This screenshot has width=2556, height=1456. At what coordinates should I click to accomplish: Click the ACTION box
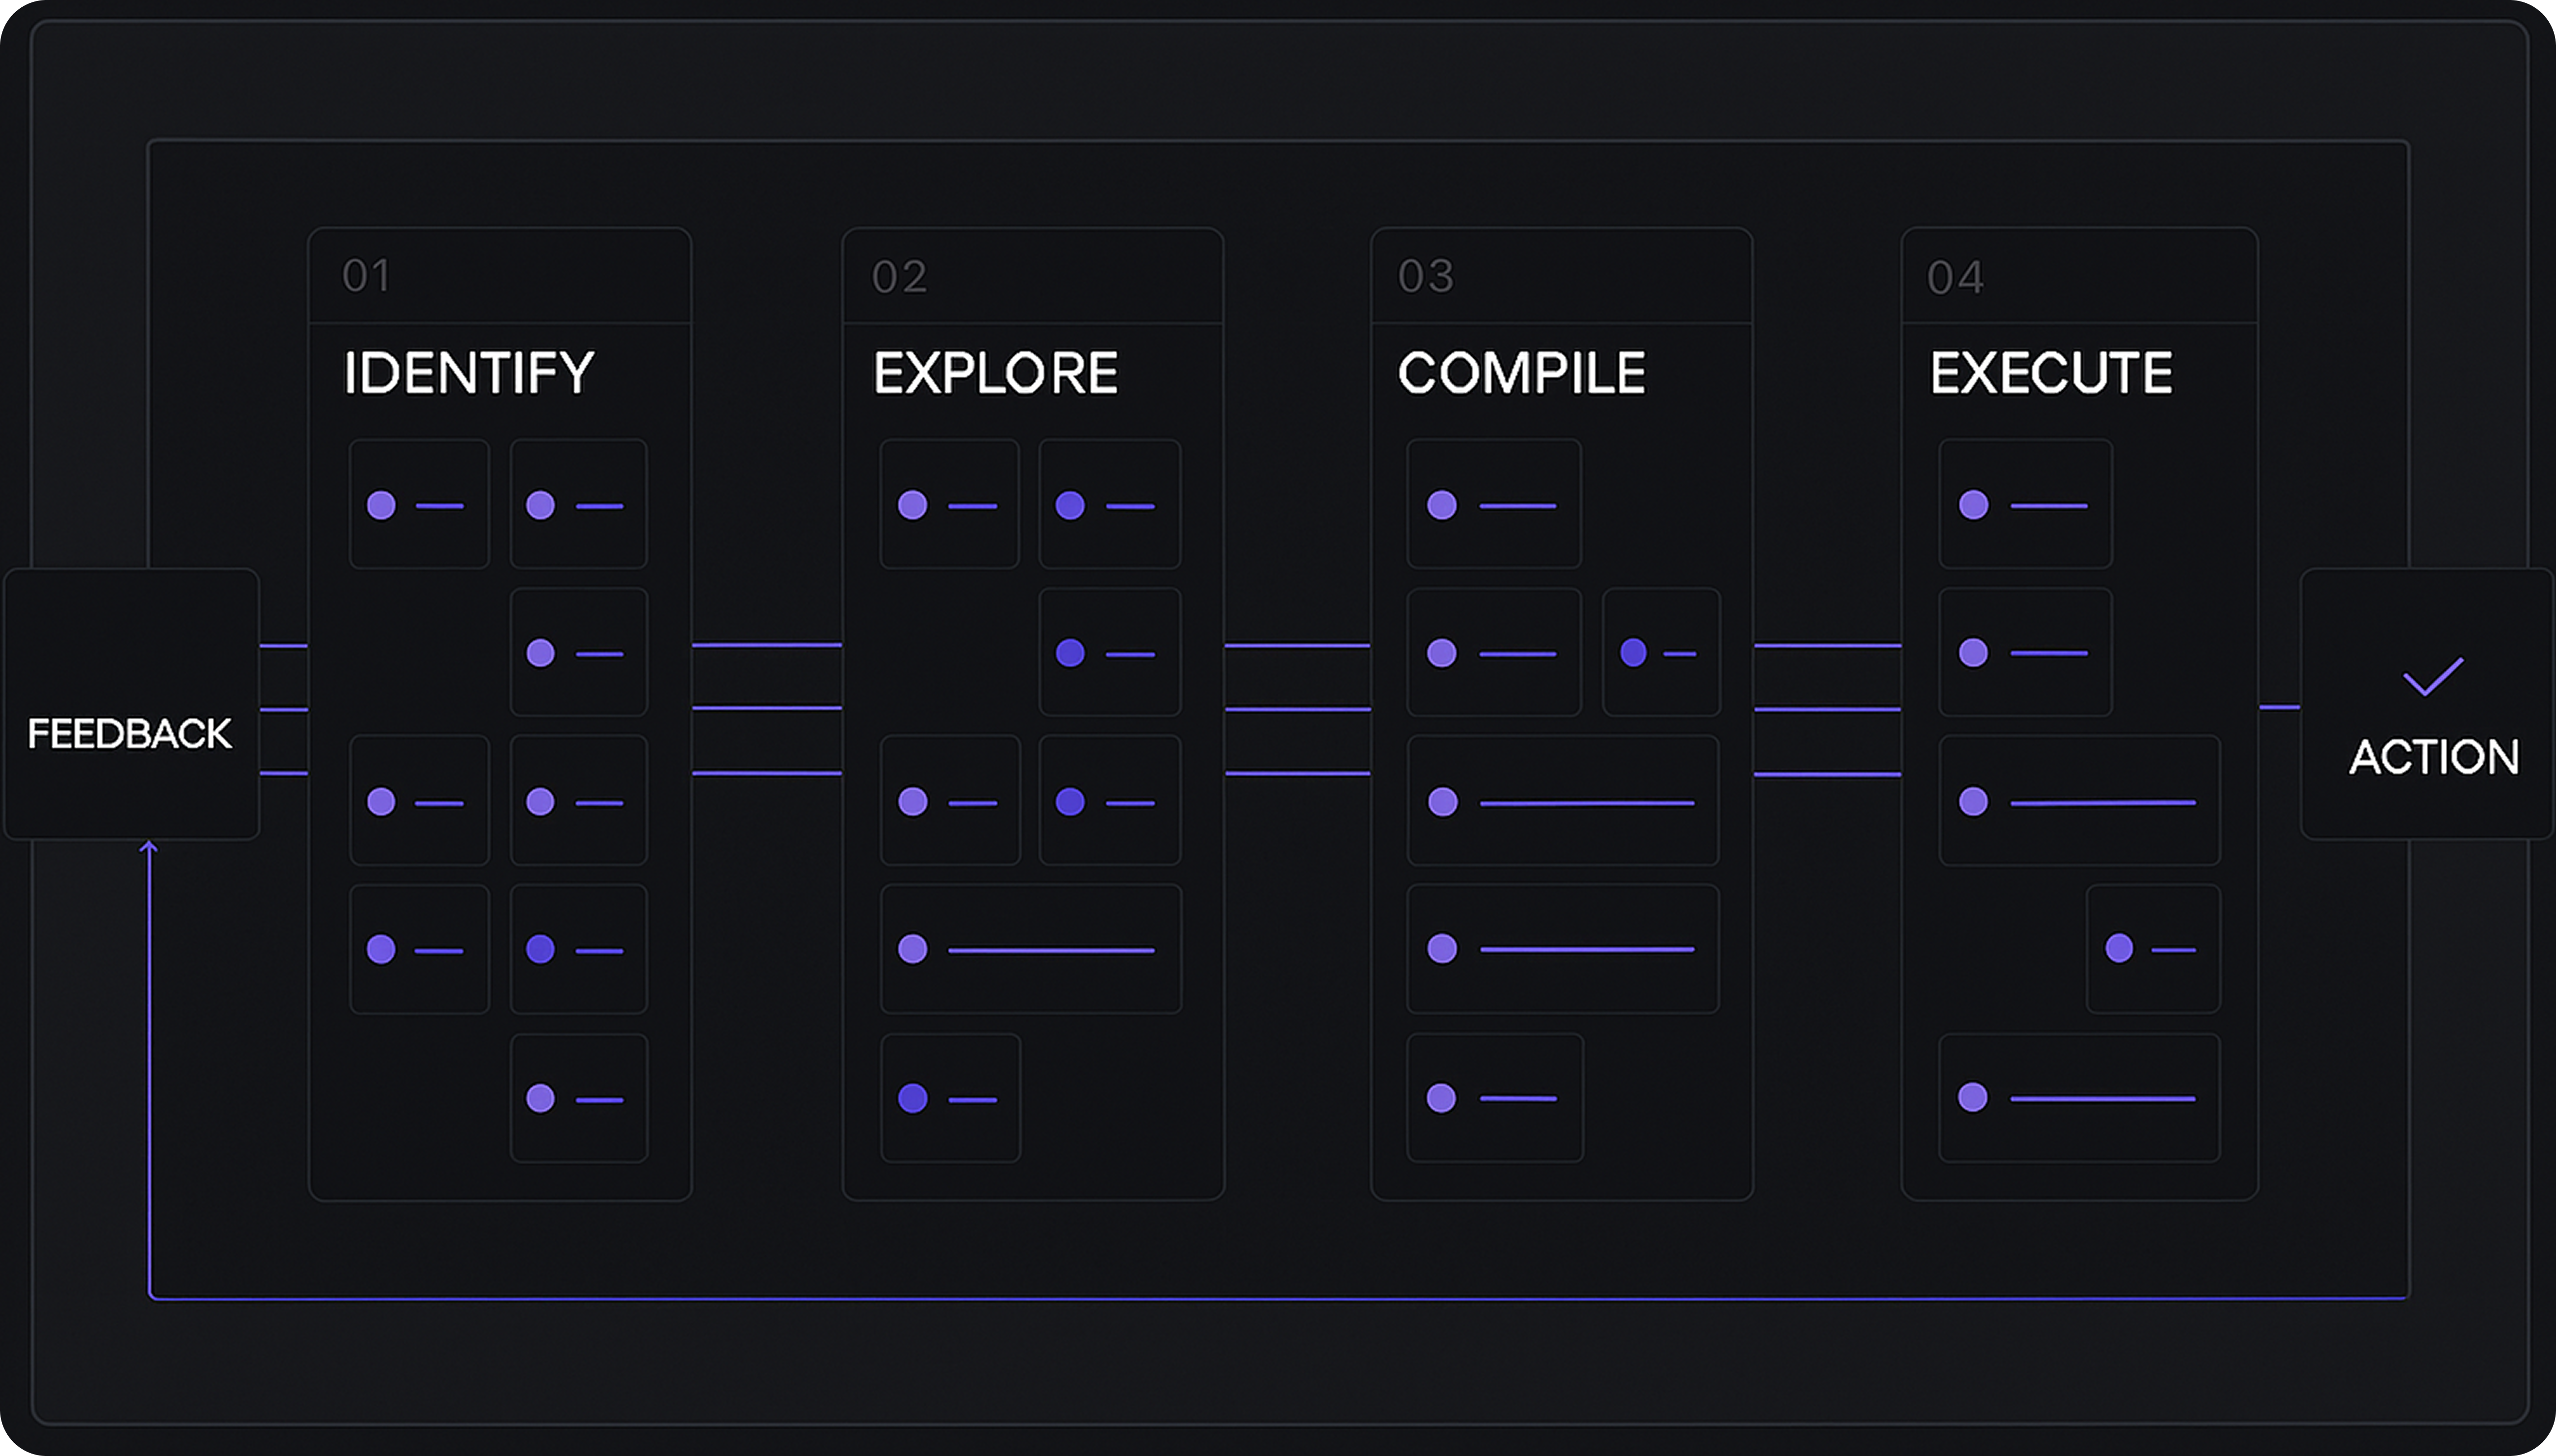(x=2428, y=704)
